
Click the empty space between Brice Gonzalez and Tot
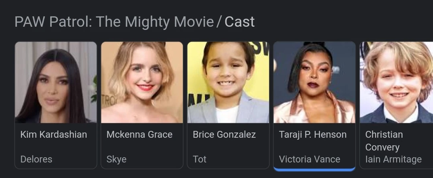228,147
